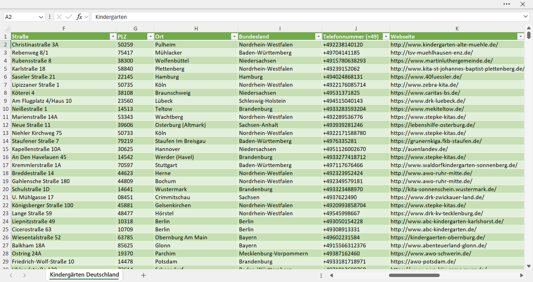The height and width of the screenshot is (282, 533).
Task: Open the Name Box dropdown arrow
Action: click(41, 17)
